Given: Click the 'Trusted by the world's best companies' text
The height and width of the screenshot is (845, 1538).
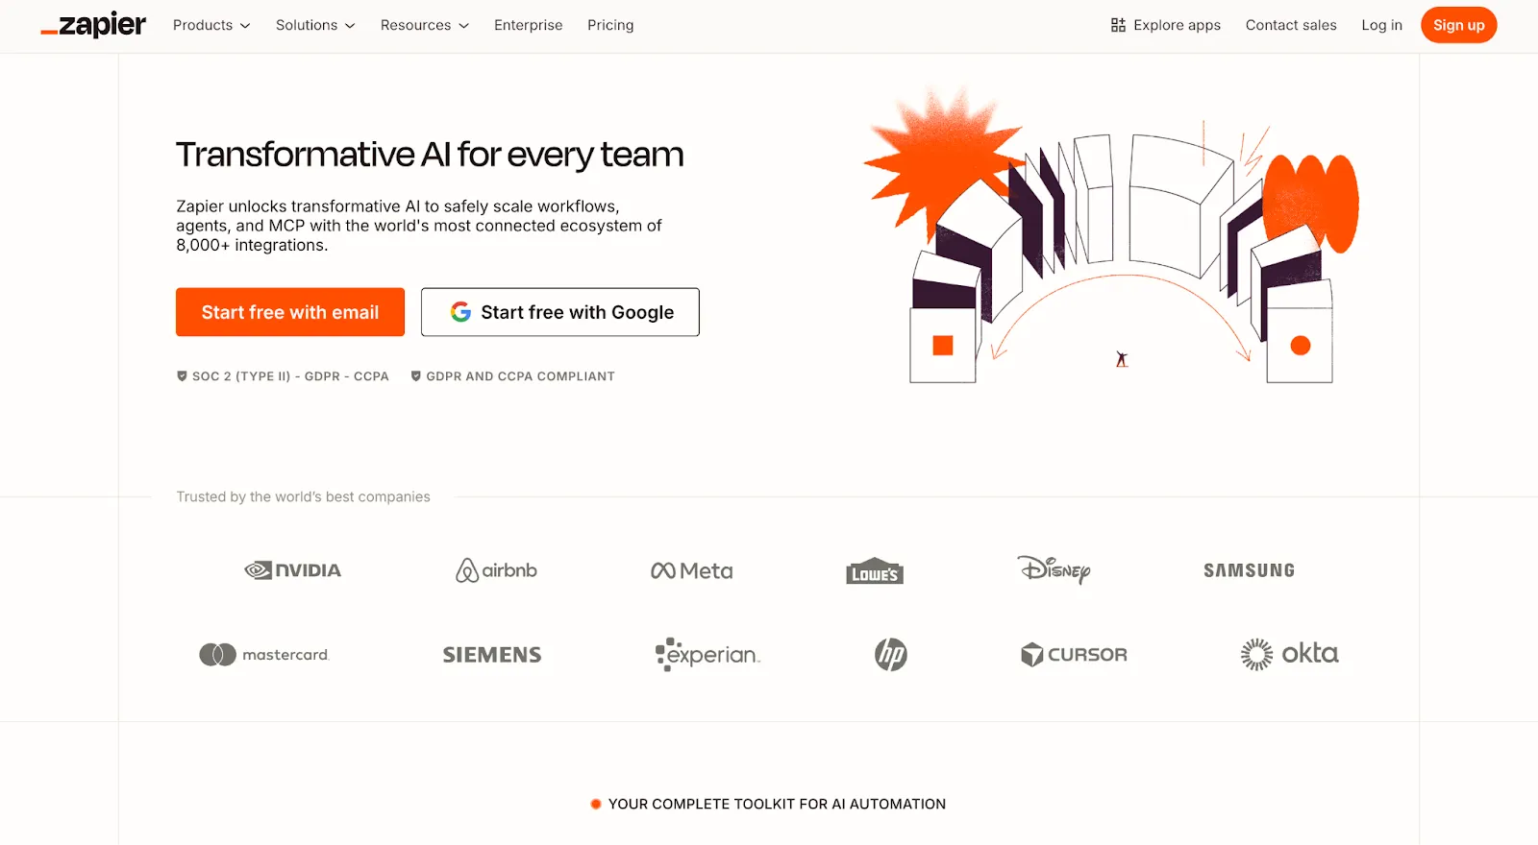Looking at the screenshot, I should click(303, 496).
